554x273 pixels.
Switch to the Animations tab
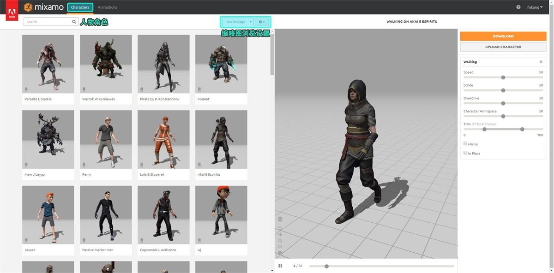coord(108,7)
